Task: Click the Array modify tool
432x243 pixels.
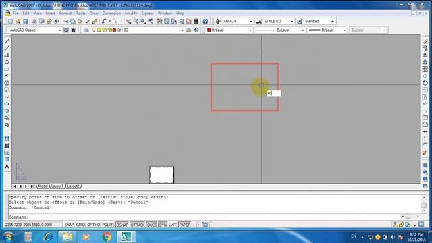Action: 425,69
